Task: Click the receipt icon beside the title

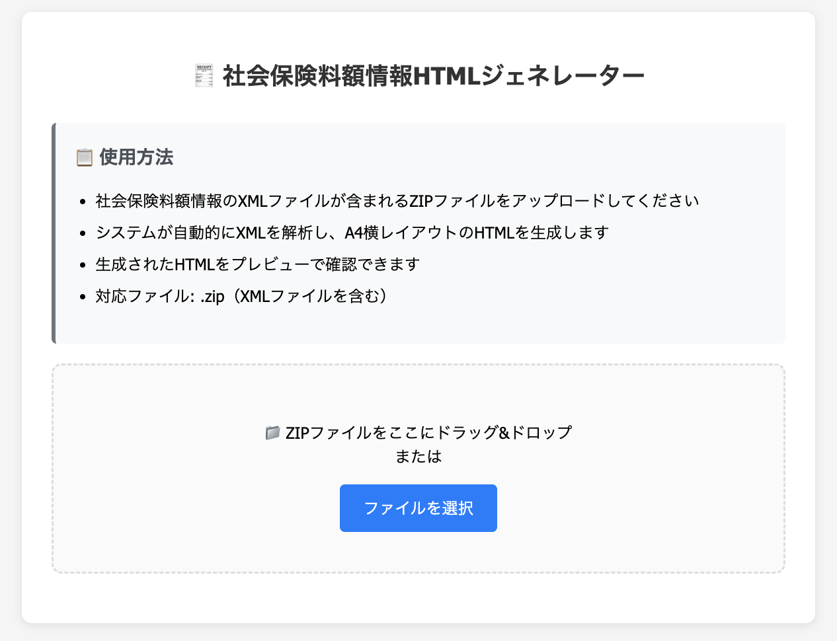Action: (204, 76)
